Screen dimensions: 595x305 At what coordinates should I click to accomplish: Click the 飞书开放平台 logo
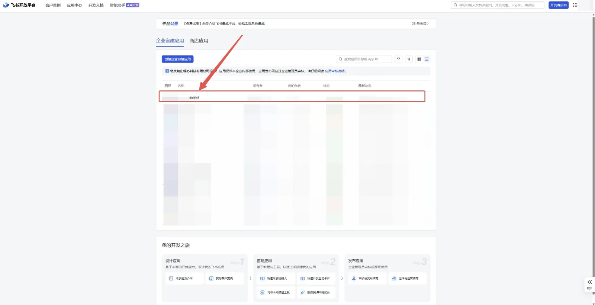19,5
